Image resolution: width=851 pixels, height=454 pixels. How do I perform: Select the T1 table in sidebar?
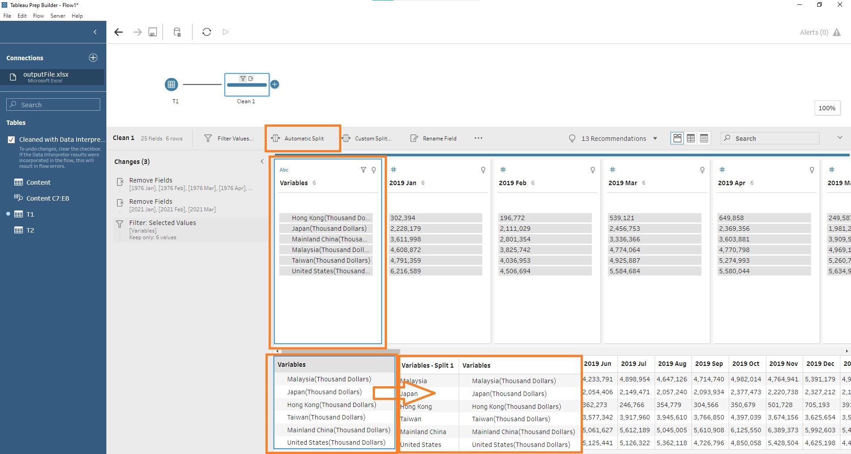24,214
